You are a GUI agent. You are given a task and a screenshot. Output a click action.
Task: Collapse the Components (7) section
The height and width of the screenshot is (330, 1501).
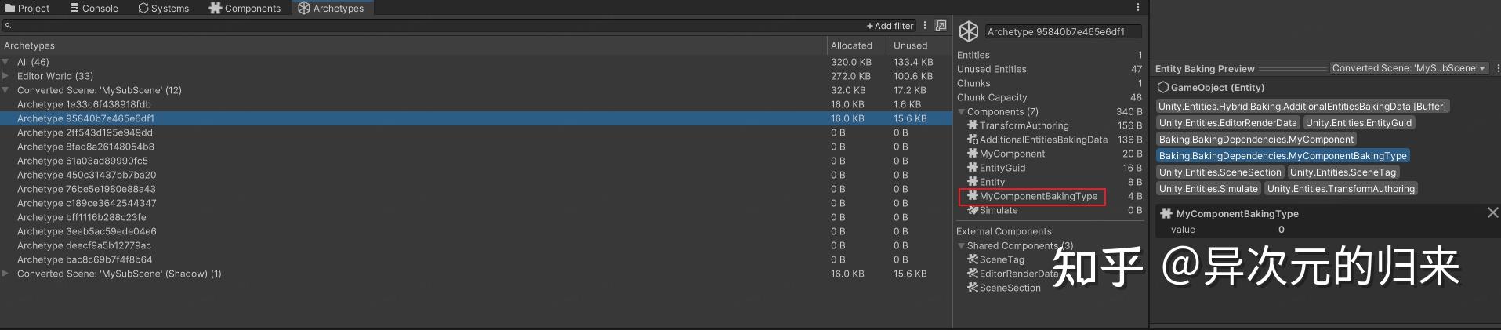click(x=962, y=112)
